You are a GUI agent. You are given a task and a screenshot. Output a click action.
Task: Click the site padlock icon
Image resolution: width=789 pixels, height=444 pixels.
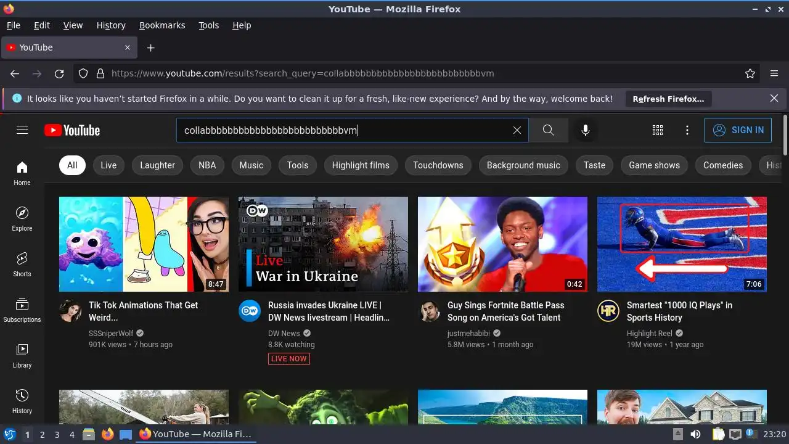[100, 73]
